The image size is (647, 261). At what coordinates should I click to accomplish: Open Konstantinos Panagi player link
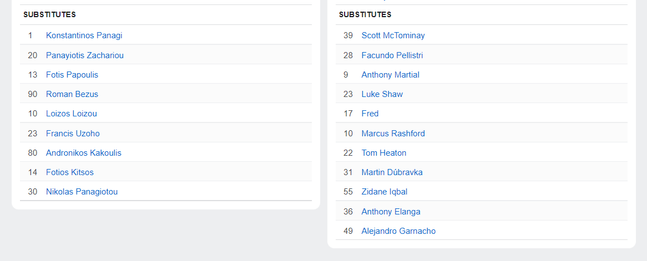pyautogui.click(x=84, y=35)
